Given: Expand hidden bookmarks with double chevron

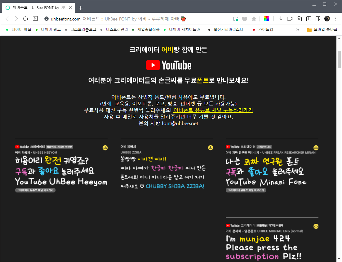Looking at the screenshot, I should [x=297, y=30].
